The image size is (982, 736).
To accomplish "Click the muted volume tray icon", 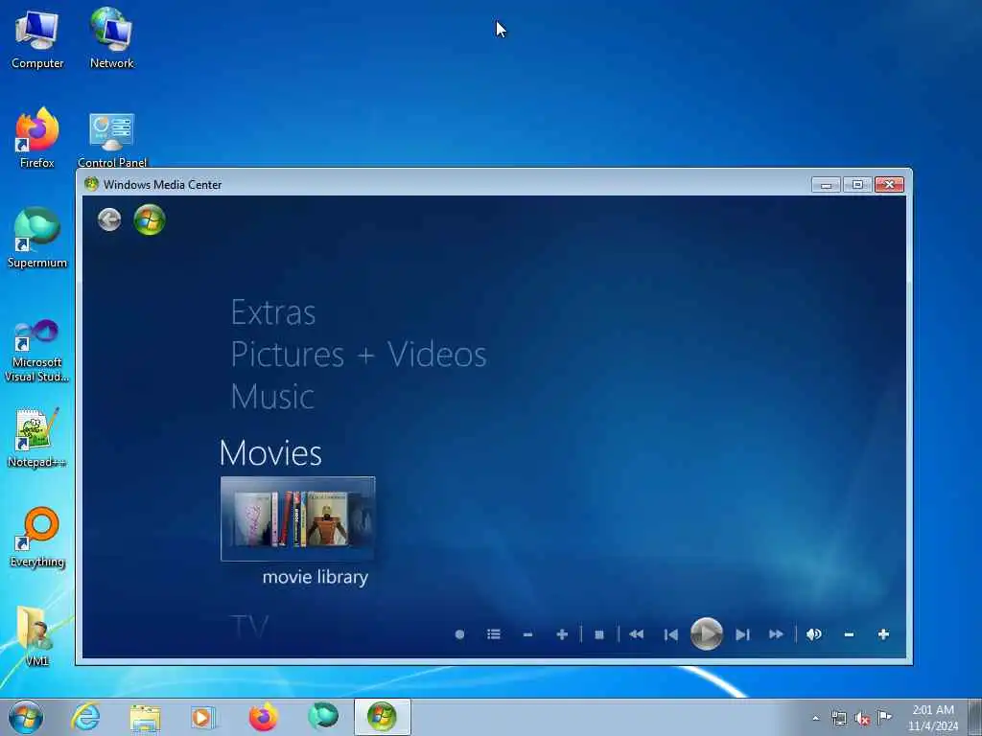I will (x=862, y=718).
